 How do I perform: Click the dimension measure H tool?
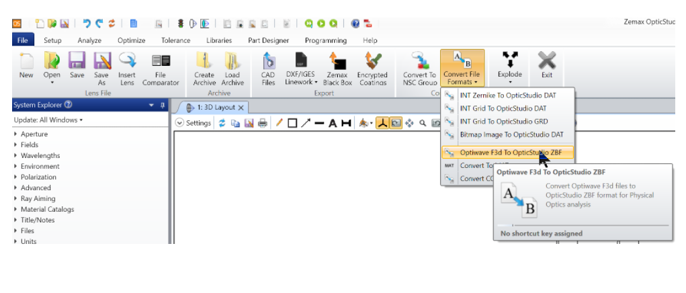[346, 124]
